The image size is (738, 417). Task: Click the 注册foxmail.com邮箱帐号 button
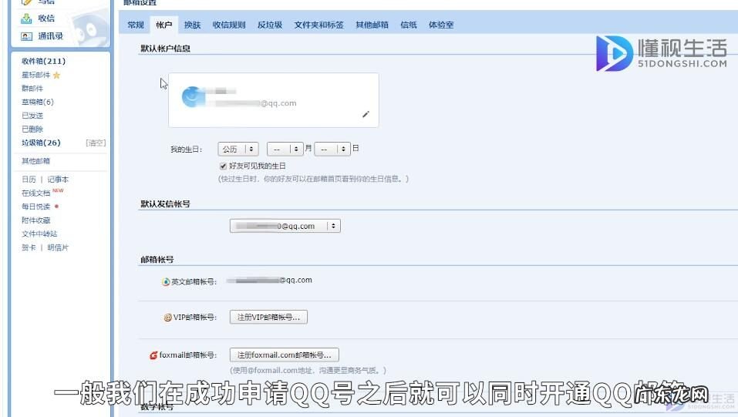pyautogui.click(x=285, y=355)
